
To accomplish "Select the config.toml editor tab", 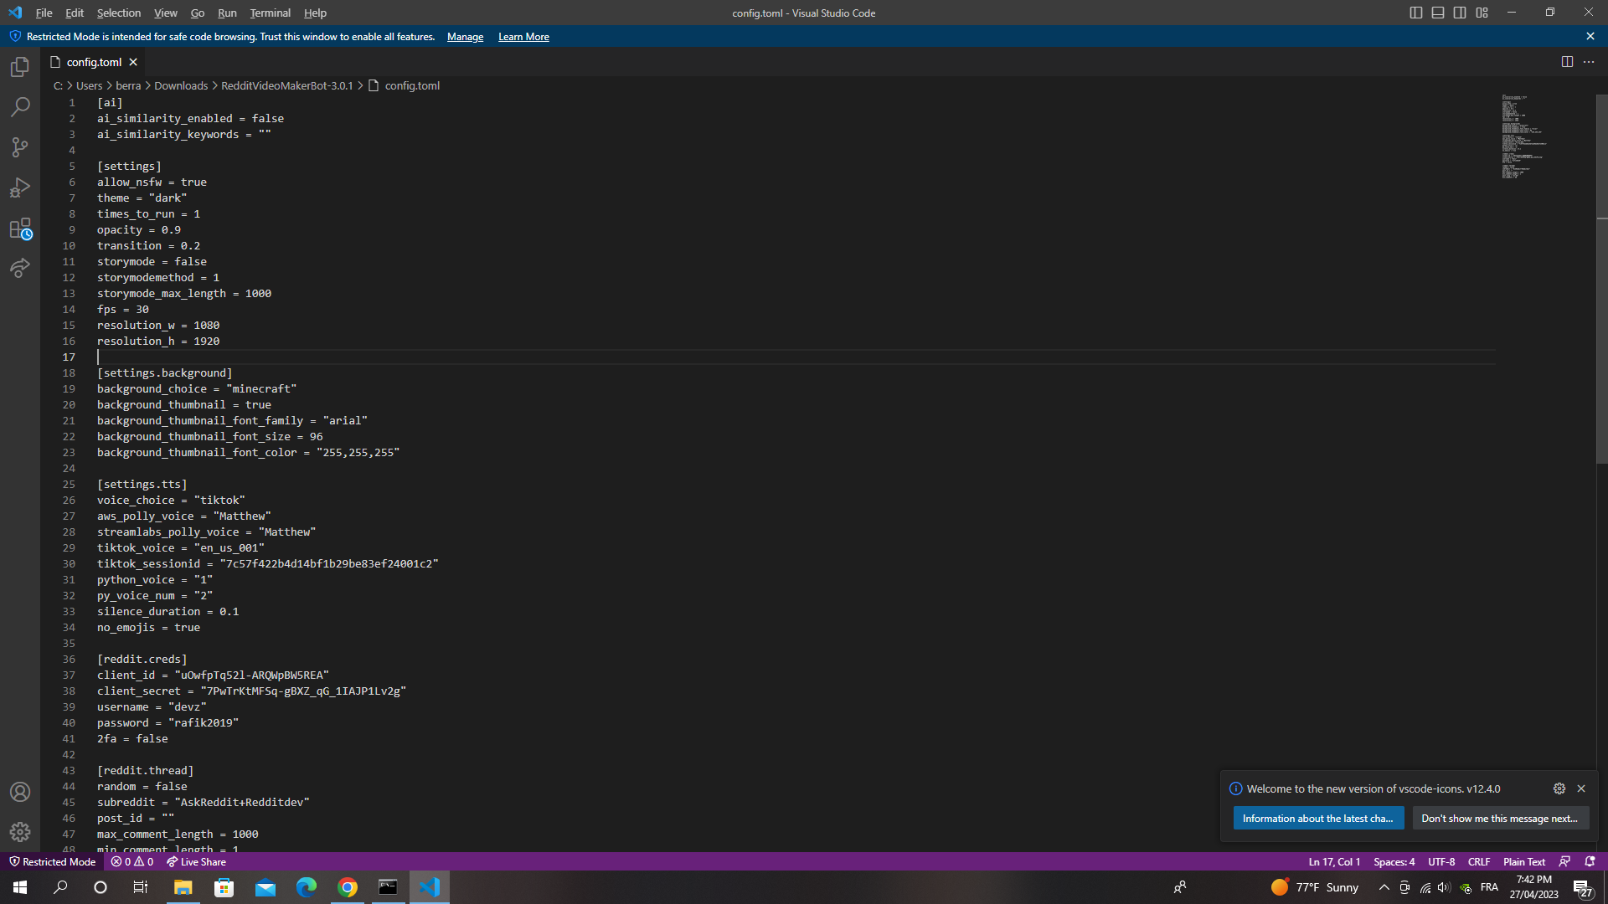I will (x=92, y=61).
